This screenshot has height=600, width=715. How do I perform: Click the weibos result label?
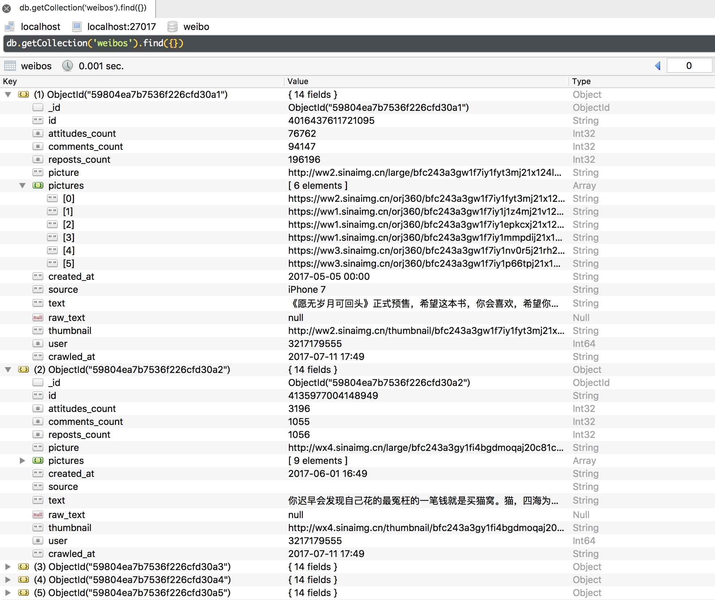(x=36, y=66)
